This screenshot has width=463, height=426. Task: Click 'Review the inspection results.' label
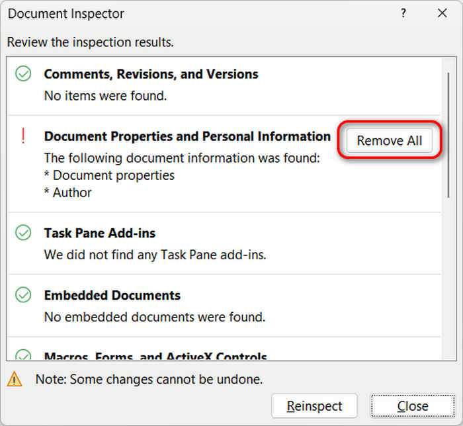91,42
